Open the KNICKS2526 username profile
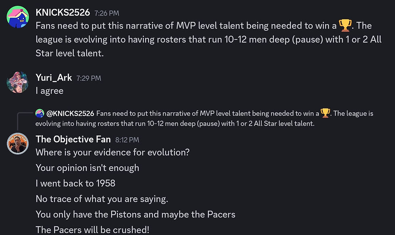The image size is (395, 235). coord(62,12)
